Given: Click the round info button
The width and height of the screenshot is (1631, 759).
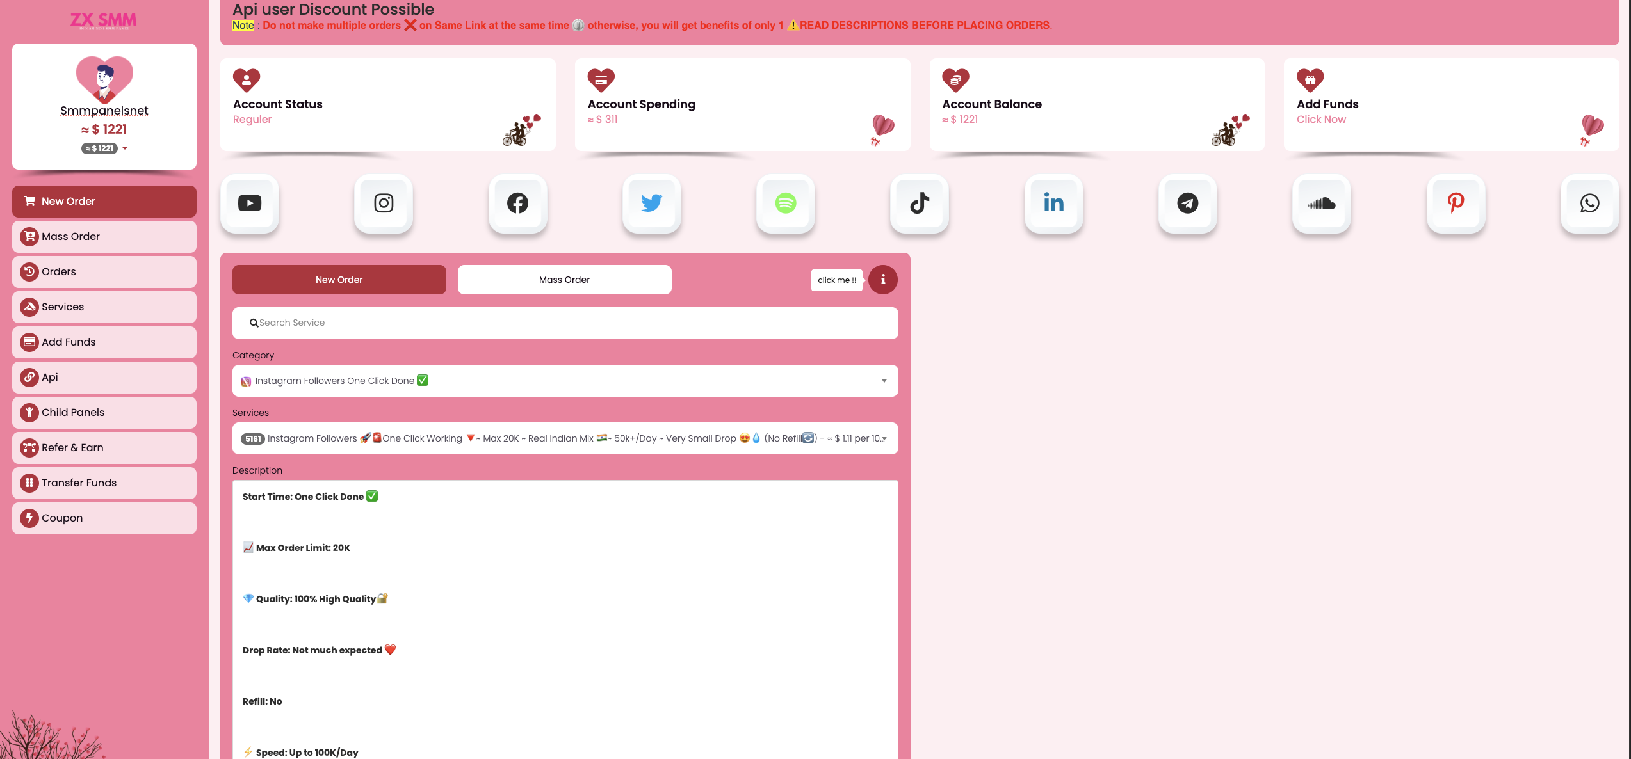Looking at the screenshot, I should pos(882,280).
